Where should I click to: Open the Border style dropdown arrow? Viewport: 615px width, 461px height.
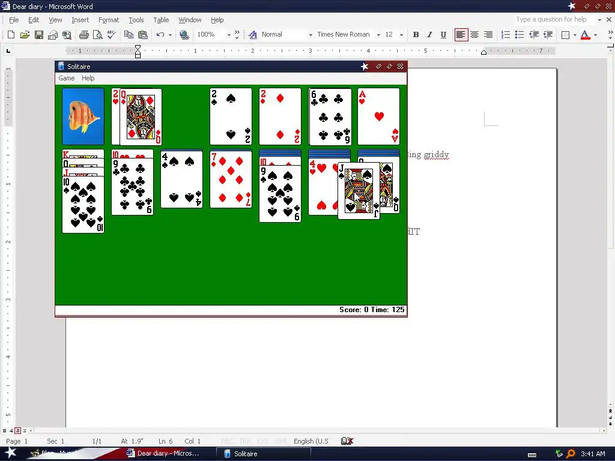[x=575, y=35]
